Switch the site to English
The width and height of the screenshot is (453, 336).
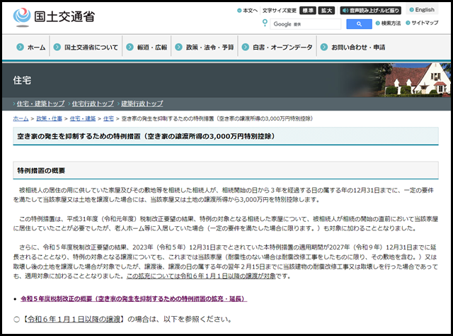click(425, 10)
